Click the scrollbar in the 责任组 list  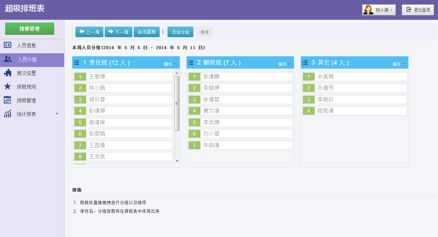(x=177, y=102)
